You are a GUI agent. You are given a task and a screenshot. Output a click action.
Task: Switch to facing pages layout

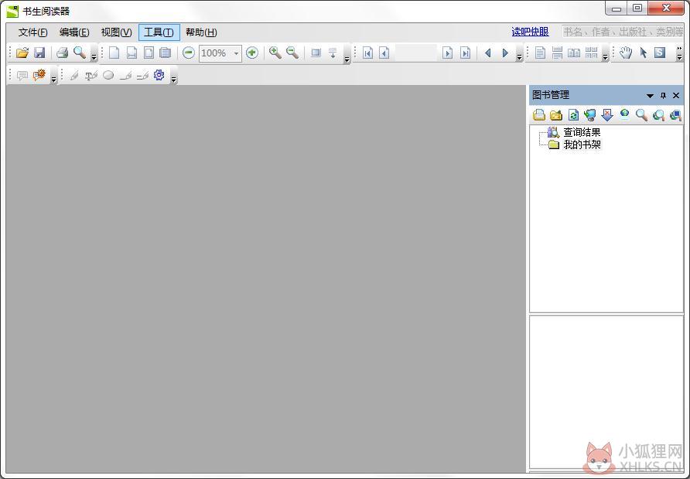tap(574, 53)
